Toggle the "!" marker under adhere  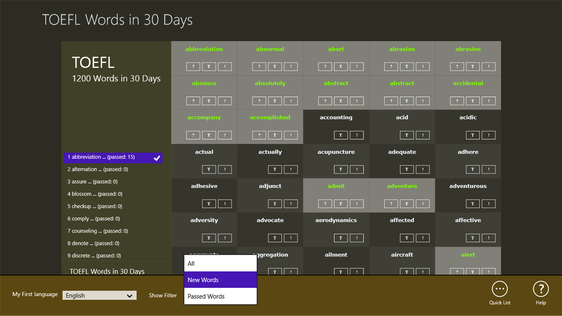pos(488,169)
